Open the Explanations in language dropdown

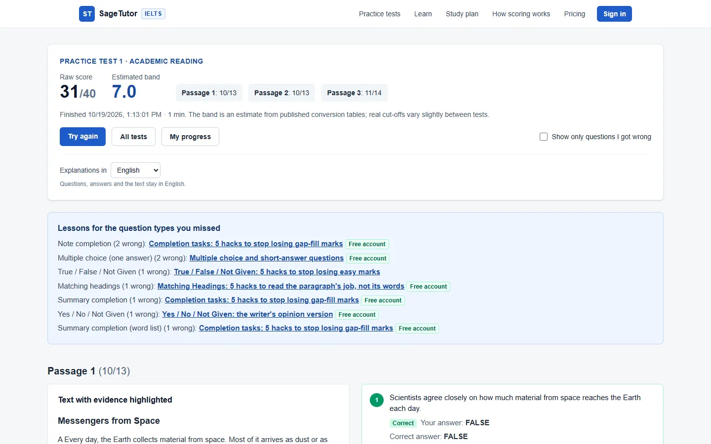[135, 170]
